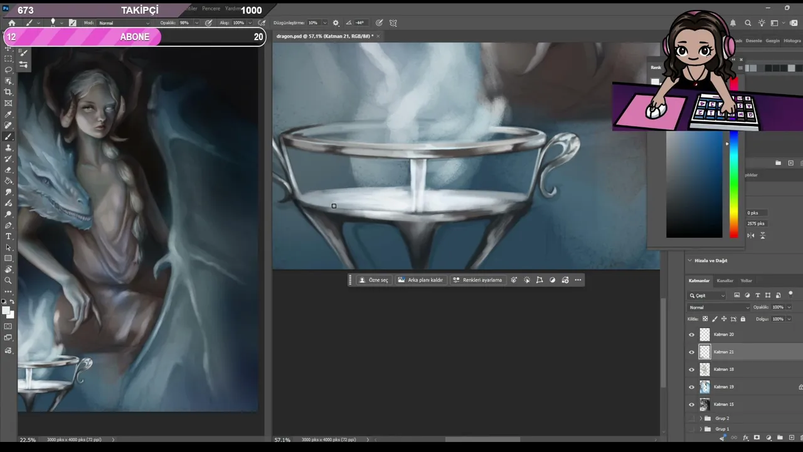Open the brush Opaklık slider dropdown
This screenshot has width=803, height=452.
tap(196, 23)
